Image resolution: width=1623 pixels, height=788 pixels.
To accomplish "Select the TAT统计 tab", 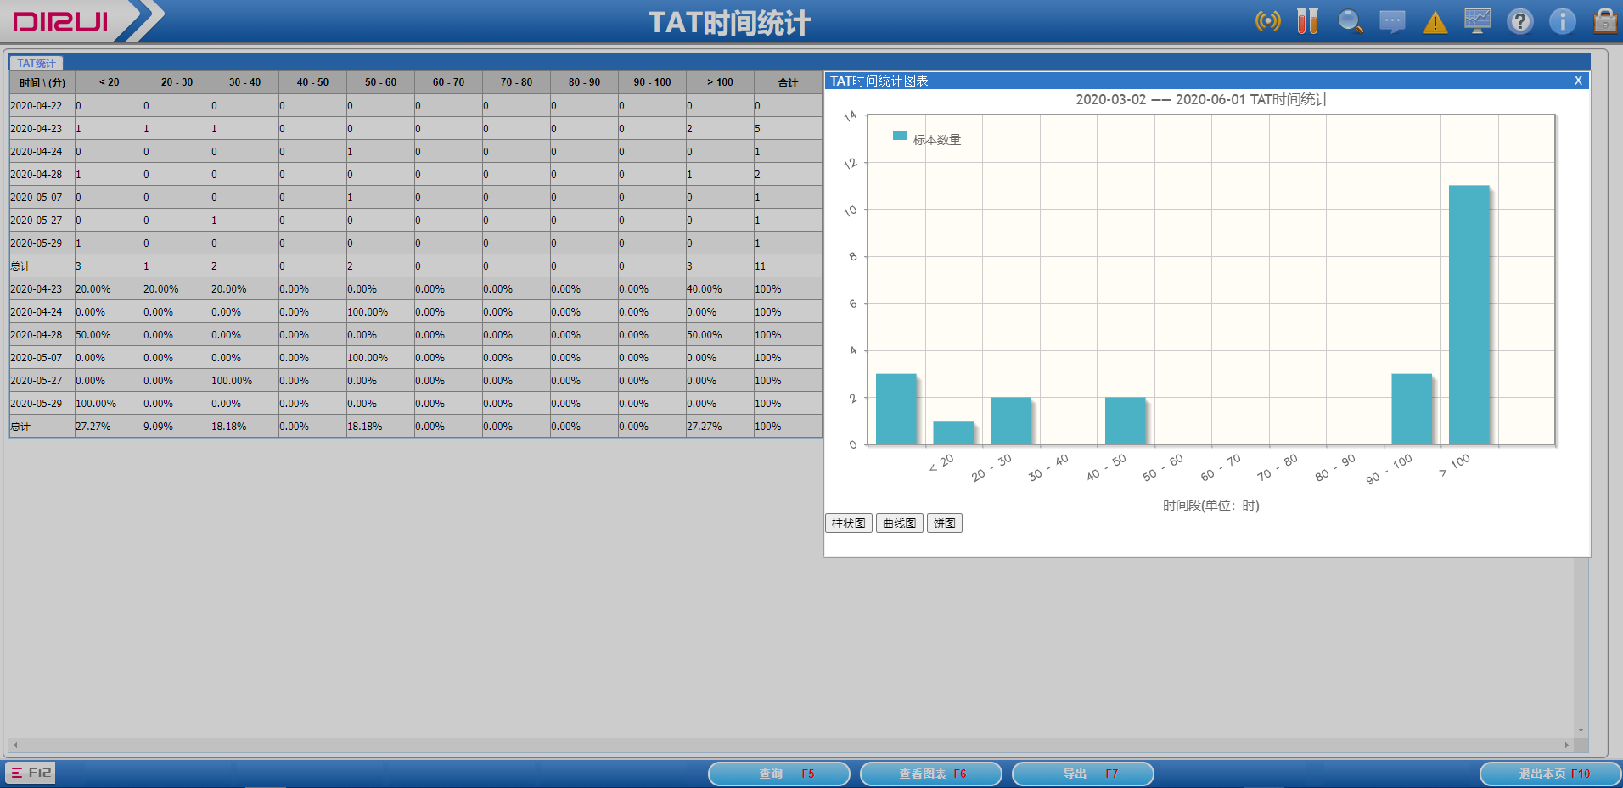I will (36, 63).
